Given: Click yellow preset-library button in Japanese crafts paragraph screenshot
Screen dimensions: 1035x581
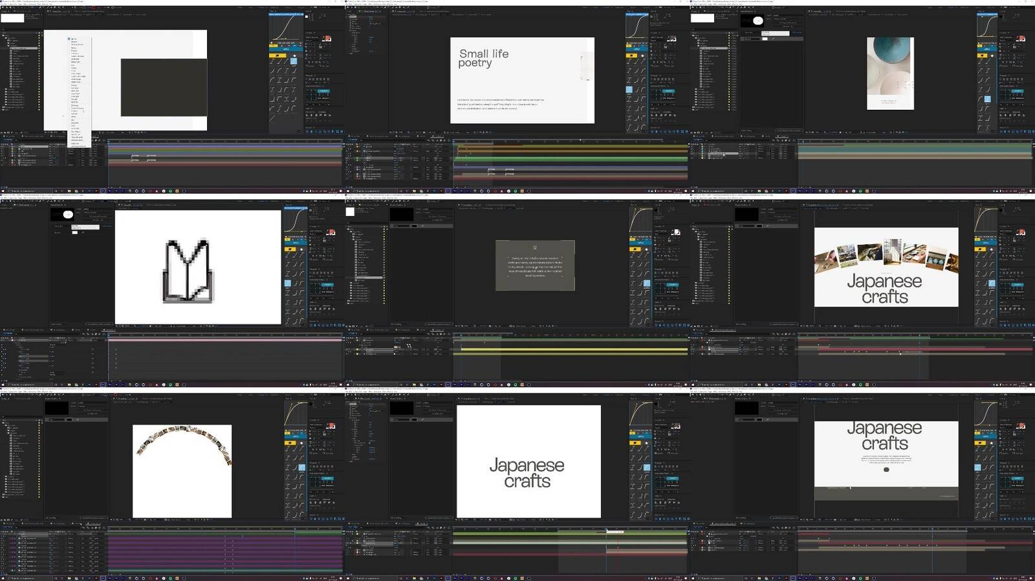Looking at the screenshot, I should pos(980,443).
